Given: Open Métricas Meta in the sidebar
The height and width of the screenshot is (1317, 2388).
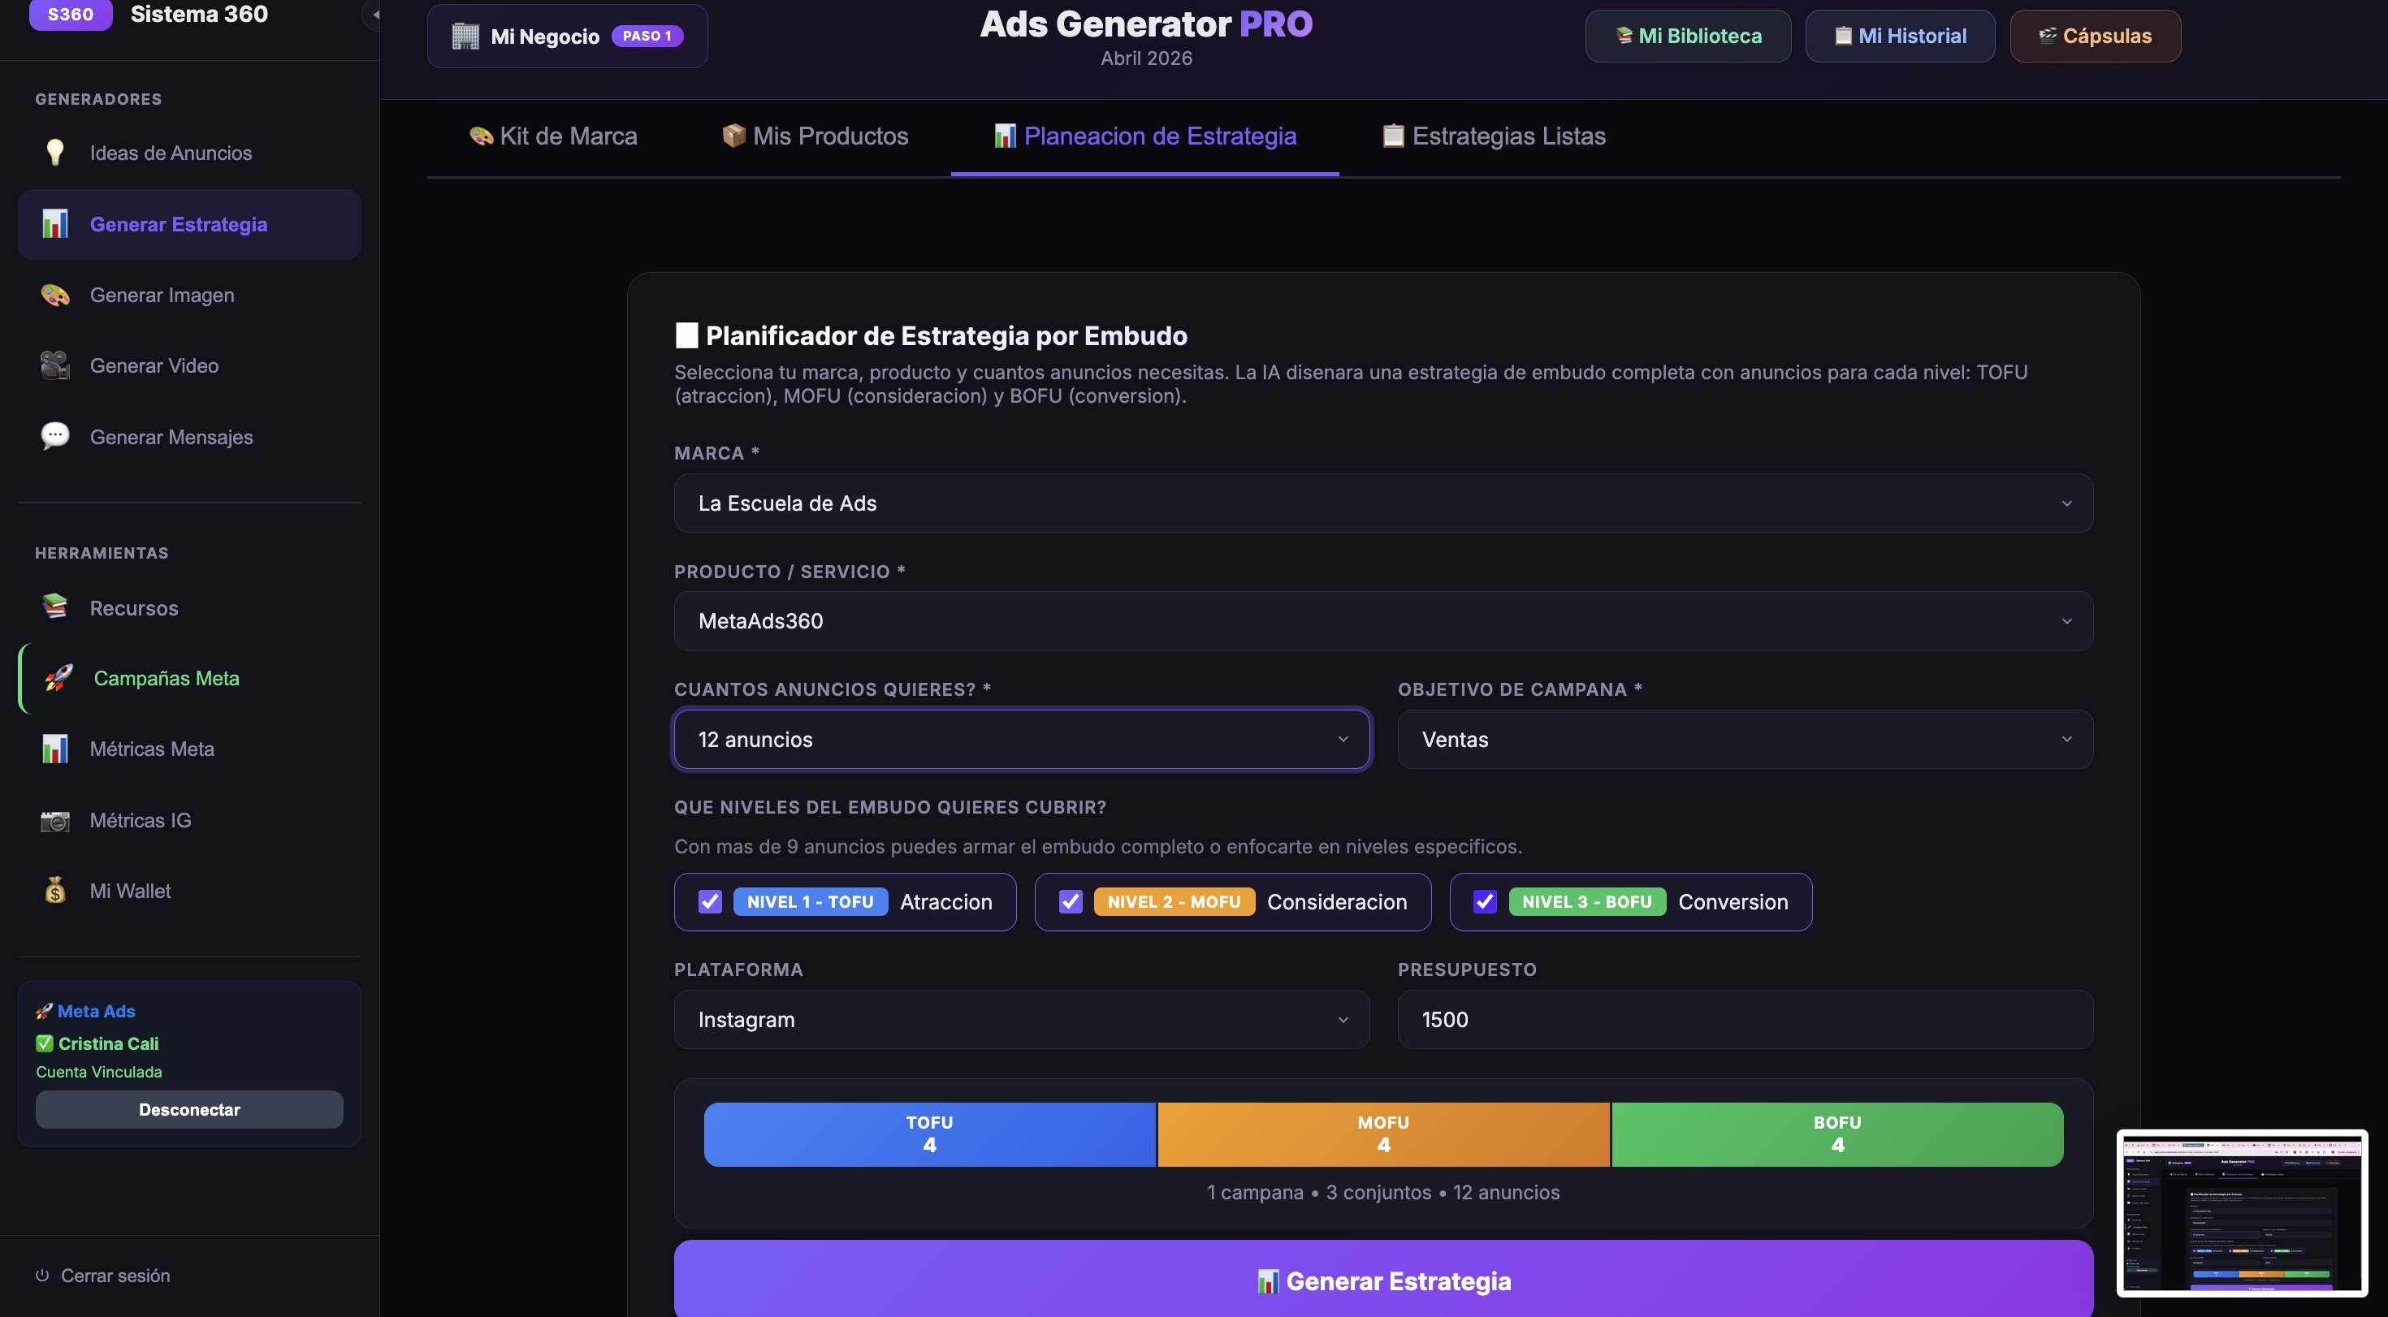Looking at the screenshot, I should pyautogui.click(x=189, y=749).
